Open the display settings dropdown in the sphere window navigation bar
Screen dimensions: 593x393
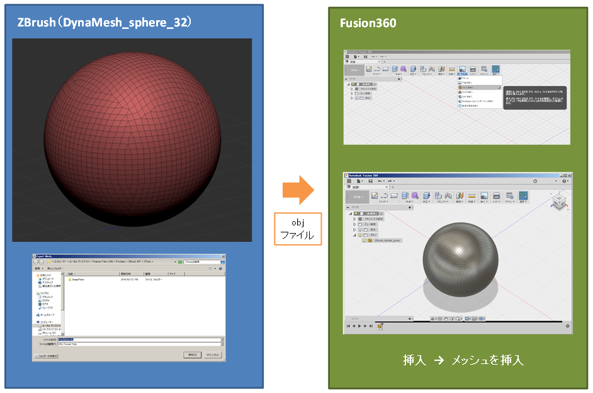tap(468, 319)
